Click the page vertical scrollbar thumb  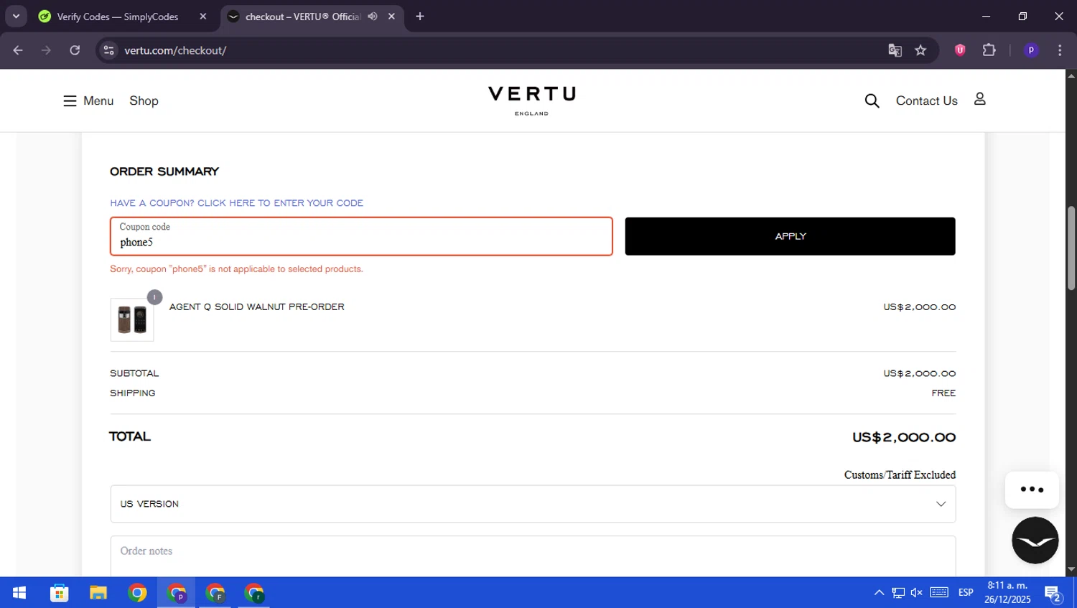click(1071, 248)
